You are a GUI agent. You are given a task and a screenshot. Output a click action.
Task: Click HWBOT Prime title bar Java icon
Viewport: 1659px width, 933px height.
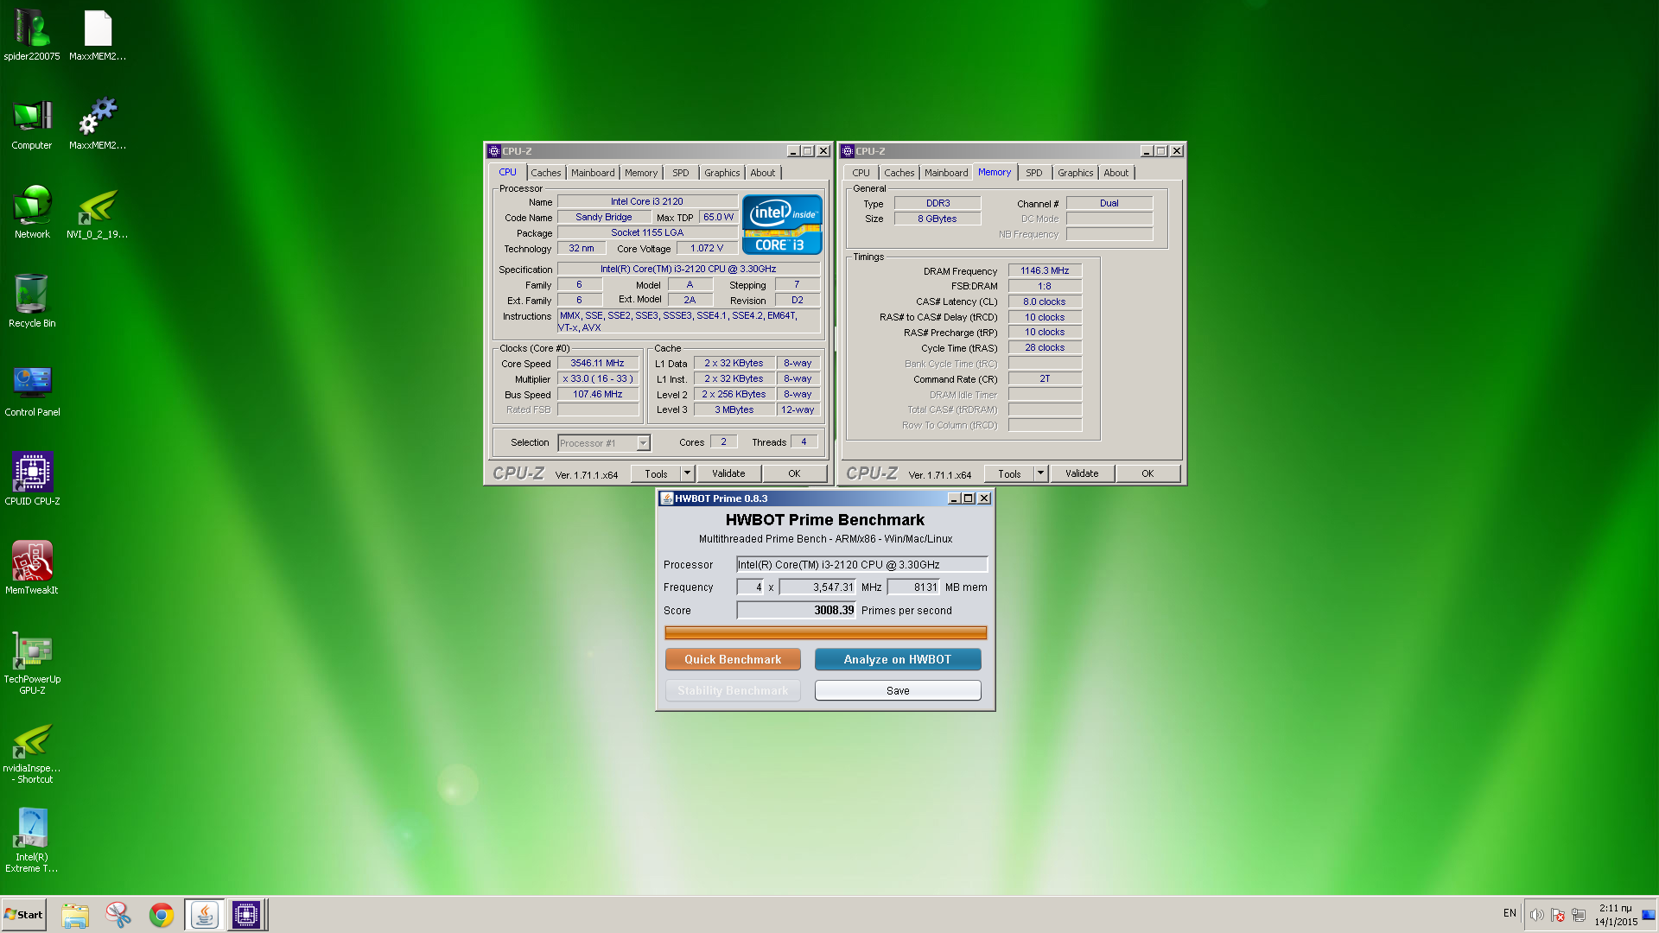667,498
